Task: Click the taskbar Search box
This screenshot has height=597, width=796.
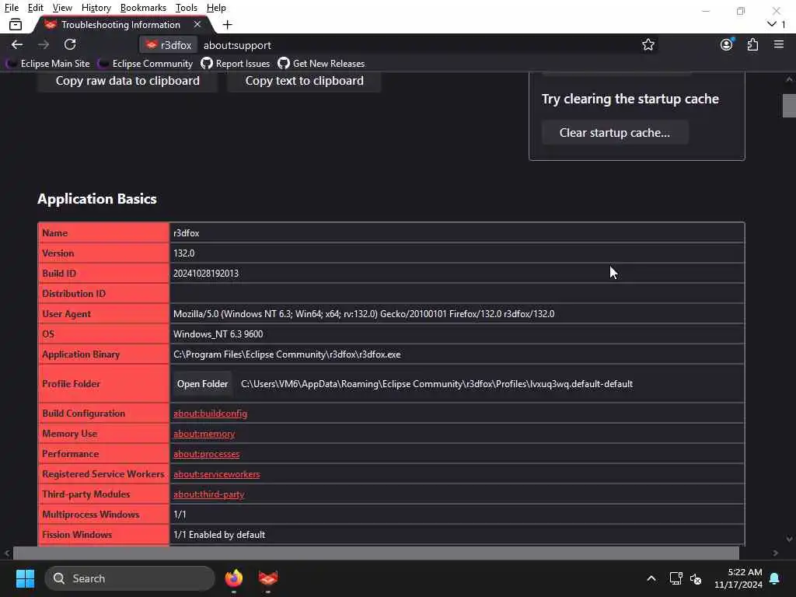Action: tap(130, 578)
